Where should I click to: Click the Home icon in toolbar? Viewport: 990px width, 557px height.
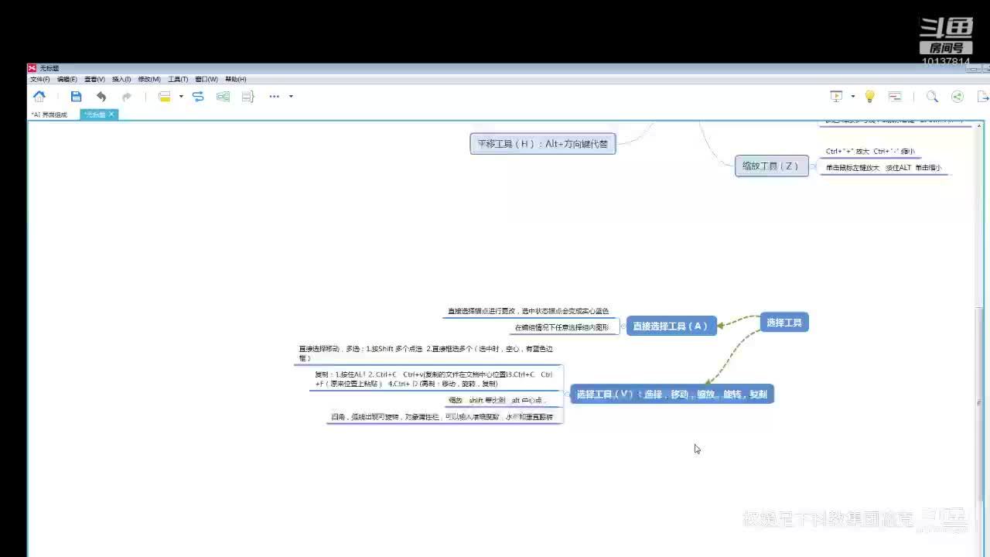click(x=39, y=97)
